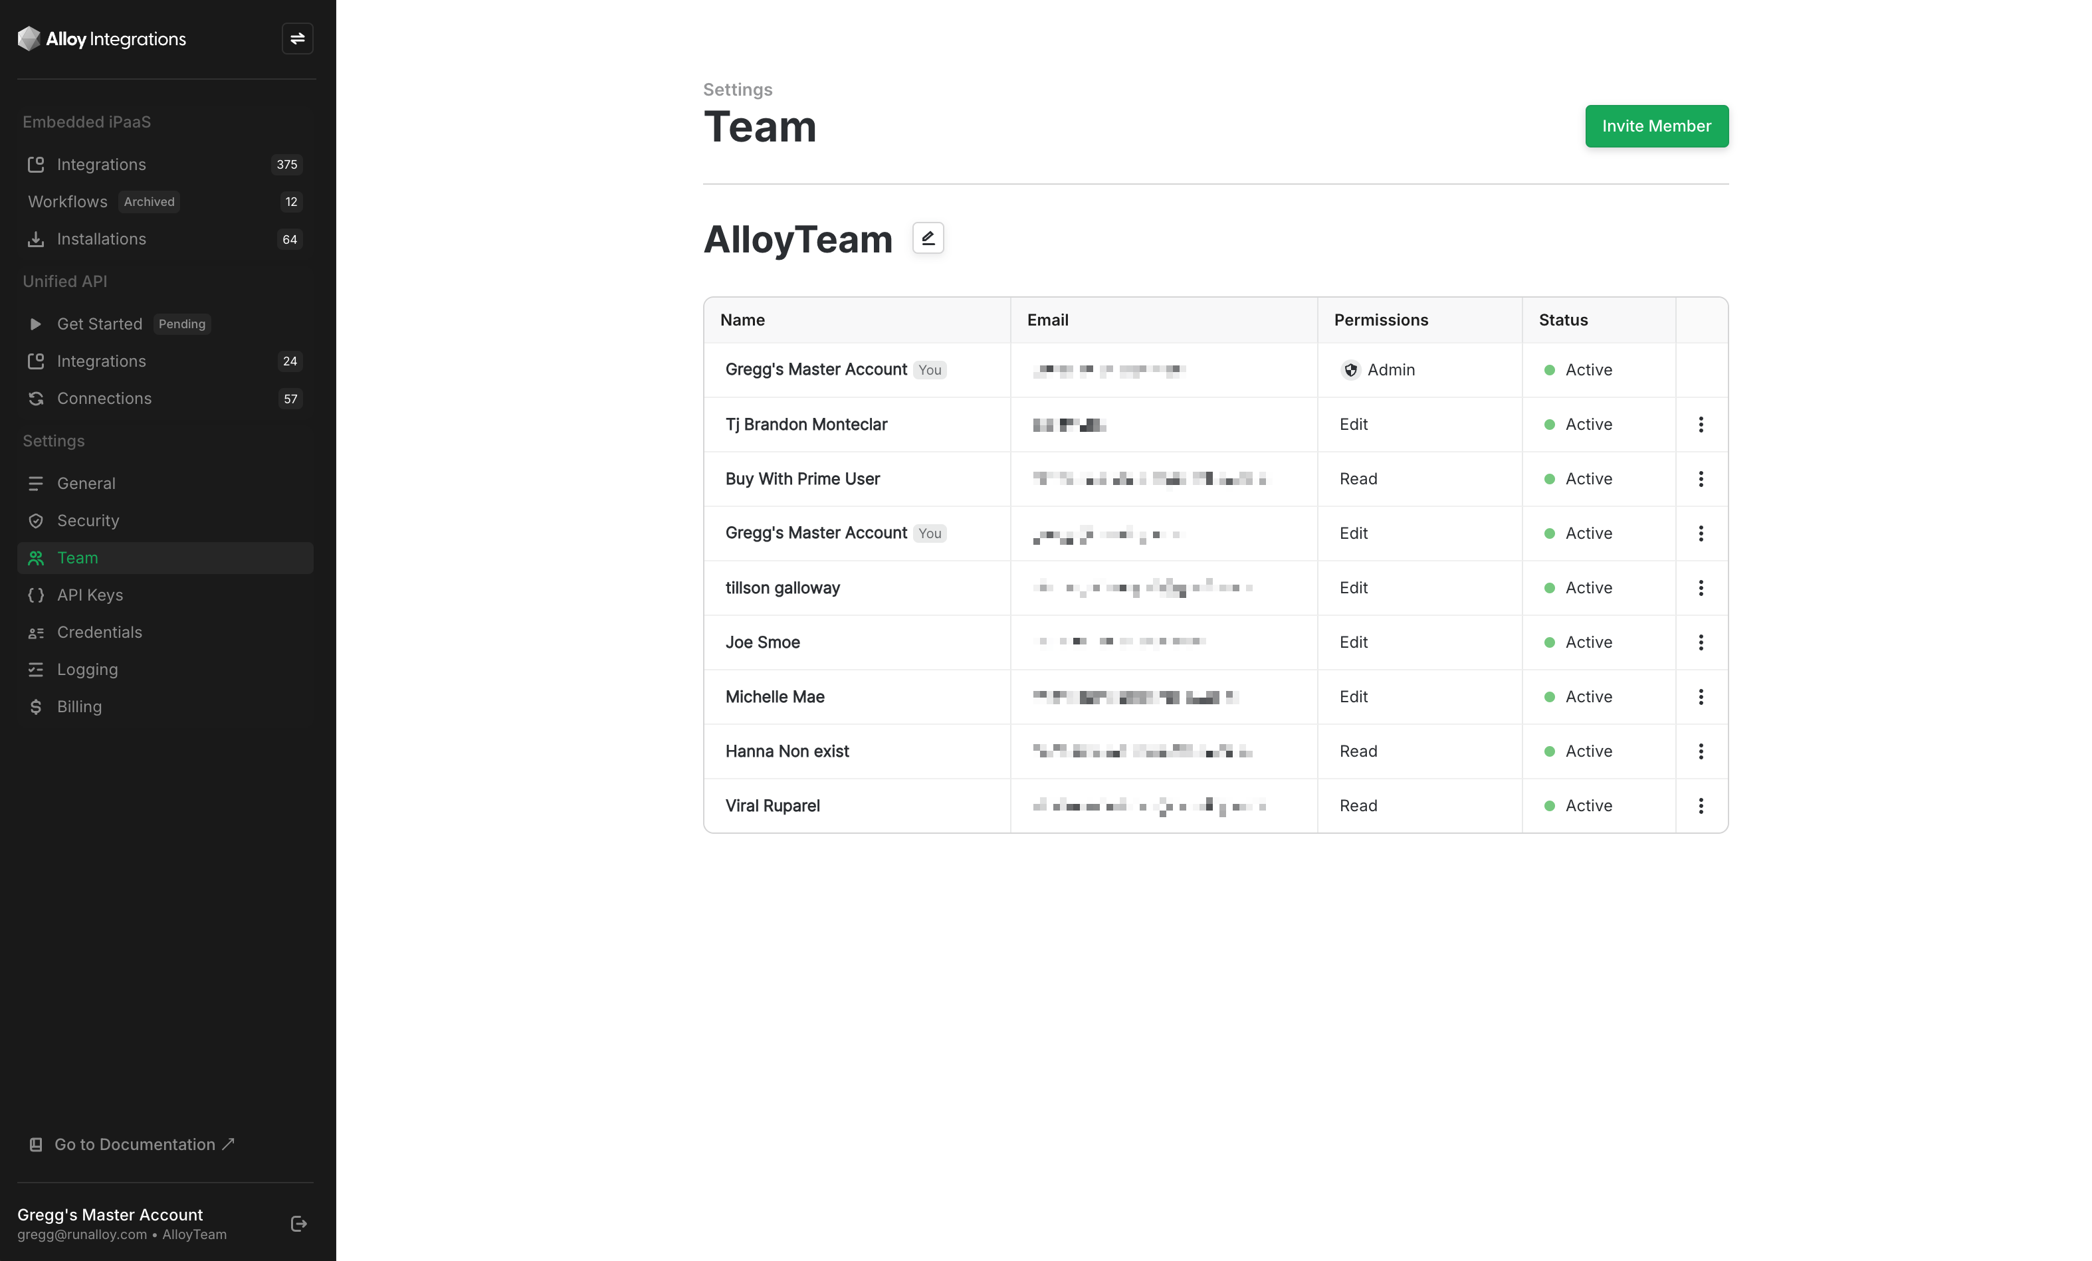The height and width of the screenshot is (1261, 2092).
Task: Click the Viral Ruparel name cell
Action: click(857, 806)
